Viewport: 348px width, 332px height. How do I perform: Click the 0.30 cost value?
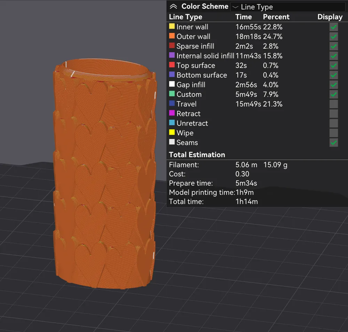pyautogui.click(x=242, y=174)
